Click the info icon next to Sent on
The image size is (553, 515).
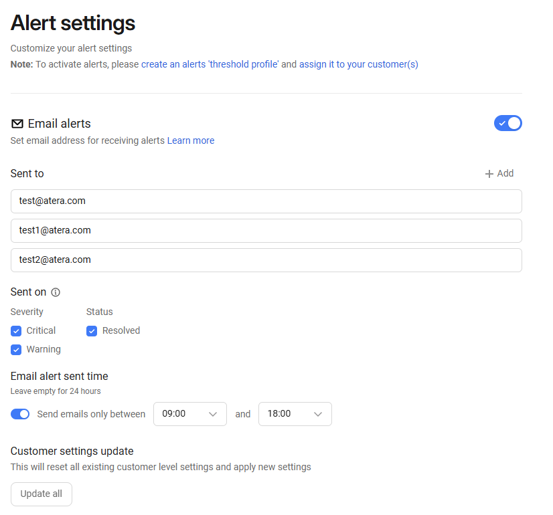tap(56, 292)
